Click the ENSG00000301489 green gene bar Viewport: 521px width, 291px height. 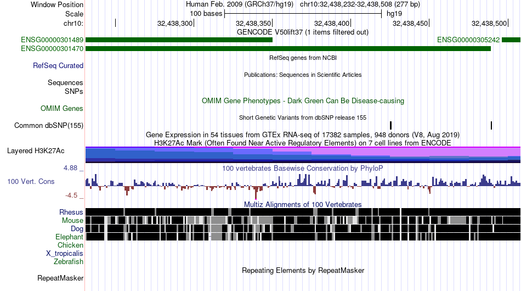click(179, 40)
